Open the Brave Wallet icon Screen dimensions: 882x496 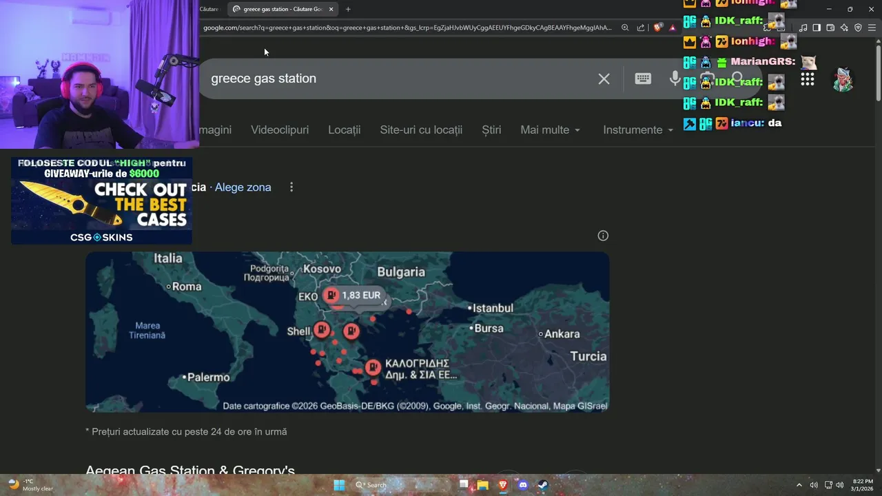pos(830,28)
